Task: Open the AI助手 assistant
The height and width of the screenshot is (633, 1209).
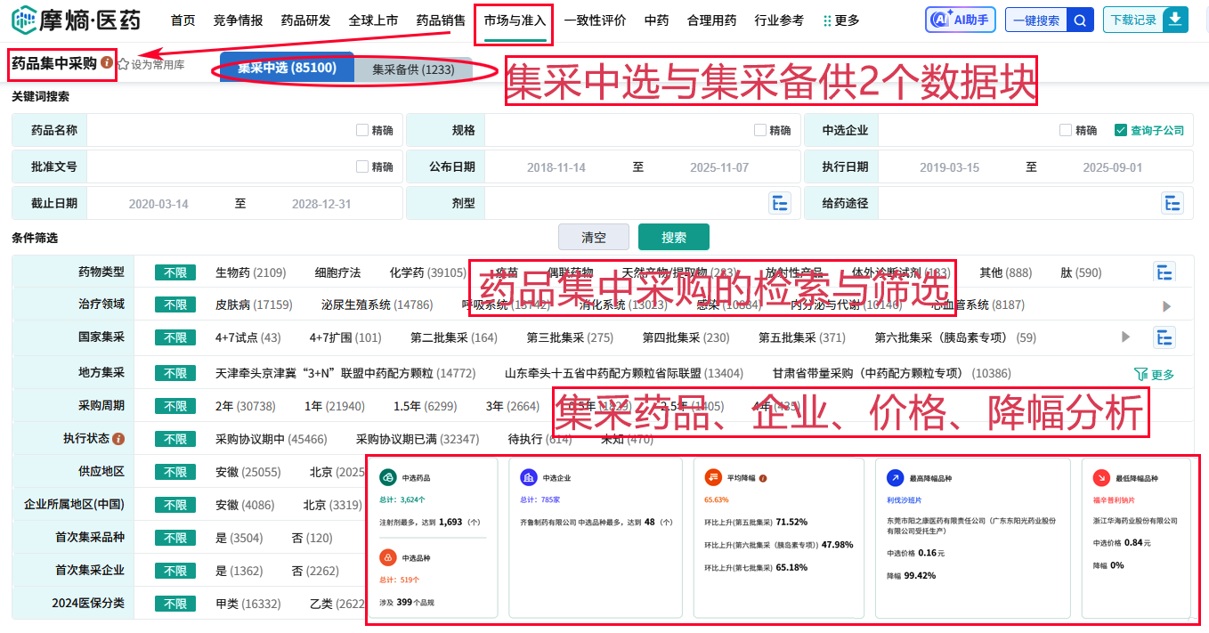Action: [x=960, y=20]
